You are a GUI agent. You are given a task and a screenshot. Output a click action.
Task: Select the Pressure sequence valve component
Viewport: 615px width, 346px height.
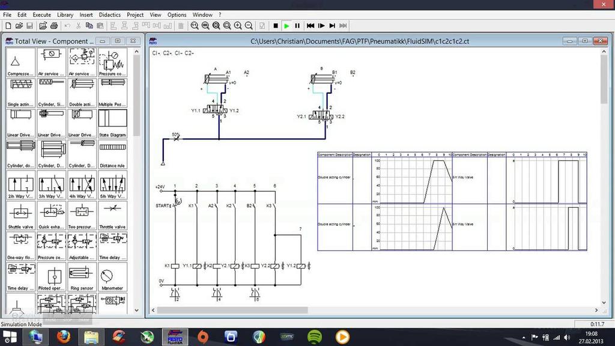[x=51, y=246]
